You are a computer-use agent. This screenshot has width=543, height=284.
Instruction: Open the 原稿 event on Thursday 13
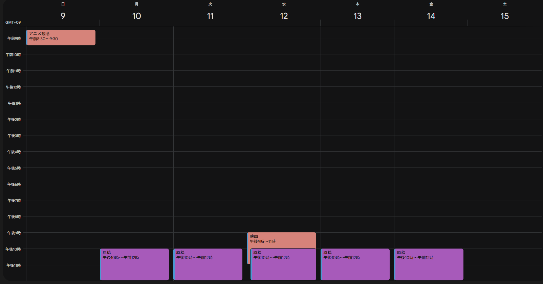tap(355, 265)
